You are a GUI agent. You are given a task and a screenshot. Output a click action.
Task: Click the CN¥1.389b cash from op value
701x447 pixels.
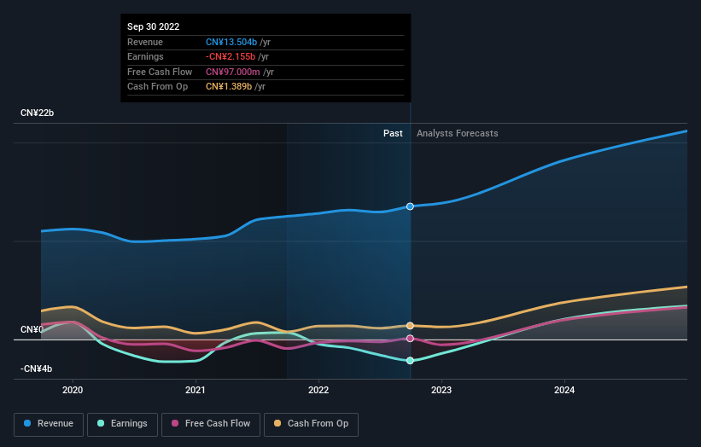coord(229,87)
